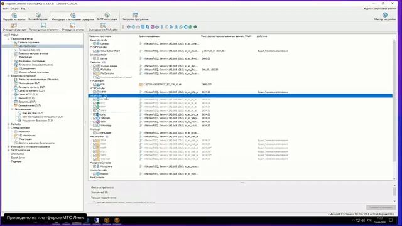Click the apply changes button at bottom right
The image size is (402, 226).
click(x=381, y=207)
